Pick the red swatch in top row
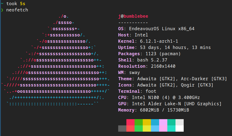Viewport: 232px width, 136px height. pyautogui.click(x=130, y=122)
